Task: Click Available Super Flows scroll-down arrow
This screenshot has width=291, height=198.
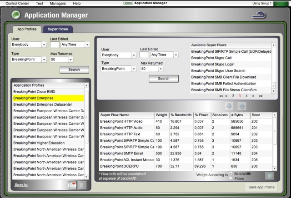Action: pos(273,91)
